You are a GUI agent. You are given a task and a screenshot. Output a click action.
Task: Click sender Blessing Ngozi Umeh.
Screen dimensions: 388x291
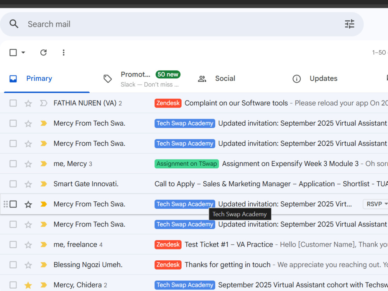88,265
